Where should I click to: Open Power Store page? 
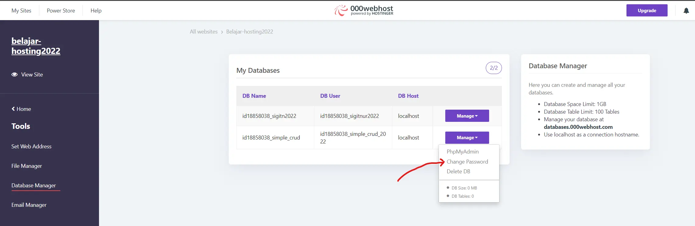(61, 11)
